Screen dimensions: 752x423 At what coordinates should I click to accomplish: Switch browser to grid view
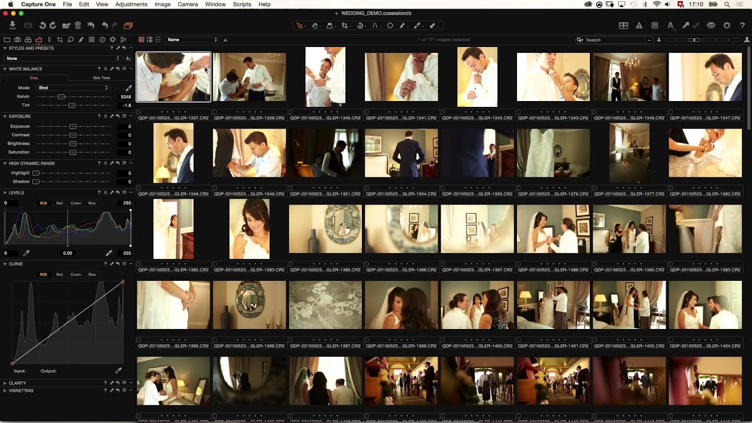(x=142, y=39)
